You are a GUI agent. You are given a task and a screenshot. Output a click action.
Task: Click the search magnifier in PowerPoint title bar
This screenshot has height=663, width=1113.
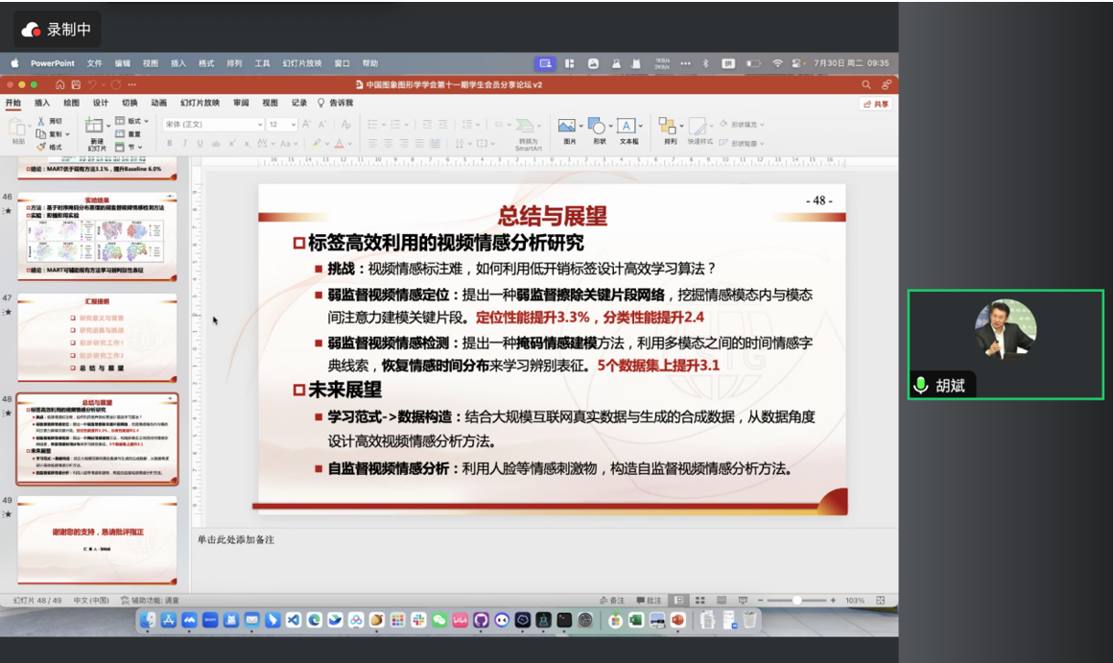click(866, 84)
